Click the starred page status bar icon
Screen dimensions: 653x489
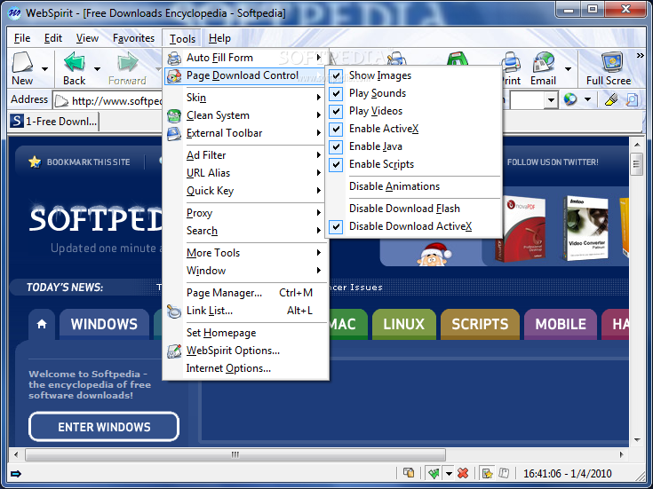(487, 473)
